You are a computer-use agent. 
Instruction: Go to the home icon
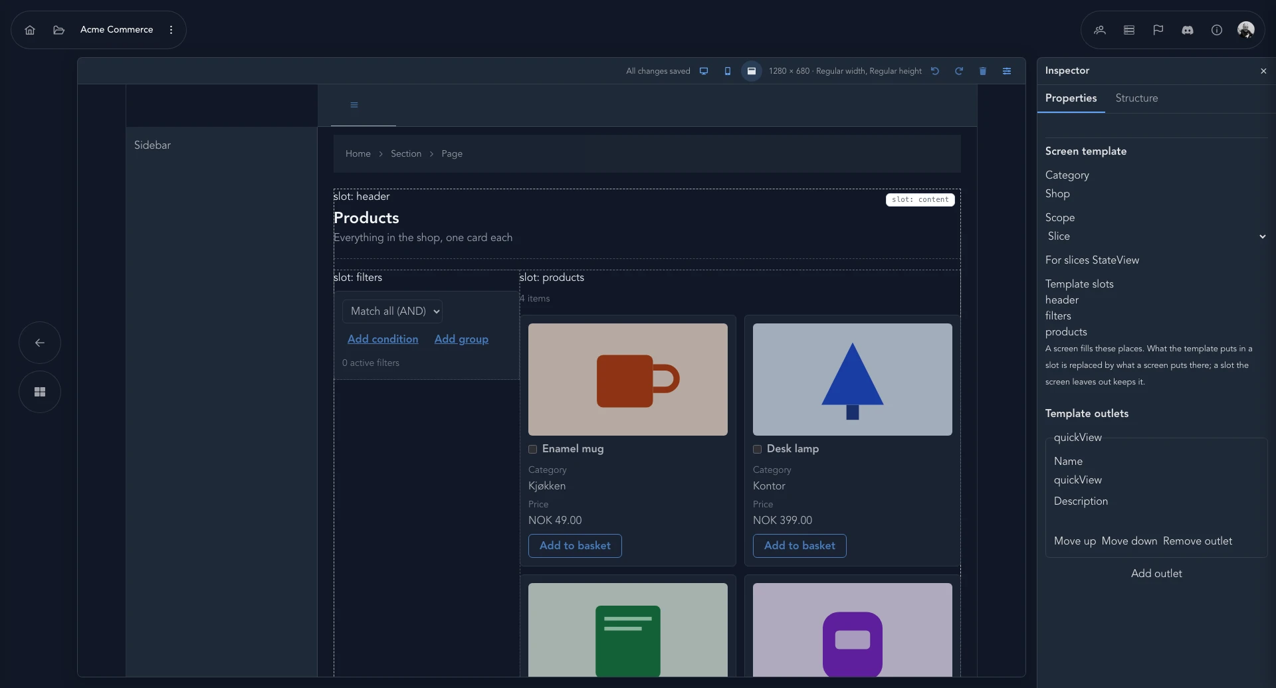pos(30,30)
